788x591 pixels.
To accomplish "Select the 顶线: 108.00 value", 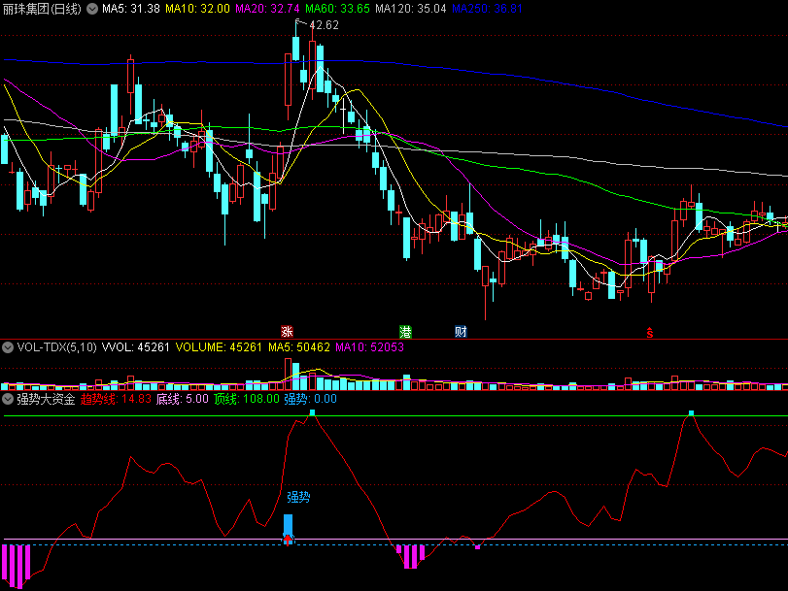I will coord(246,399).
